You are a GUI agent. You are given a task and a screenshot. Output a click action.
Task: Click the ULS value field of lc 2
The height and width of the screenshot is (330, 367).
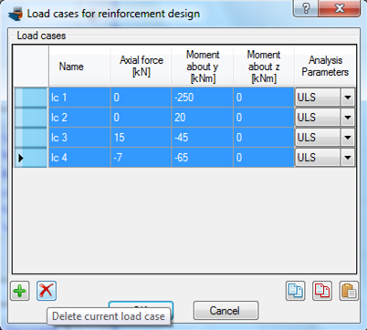coord(318,118)
